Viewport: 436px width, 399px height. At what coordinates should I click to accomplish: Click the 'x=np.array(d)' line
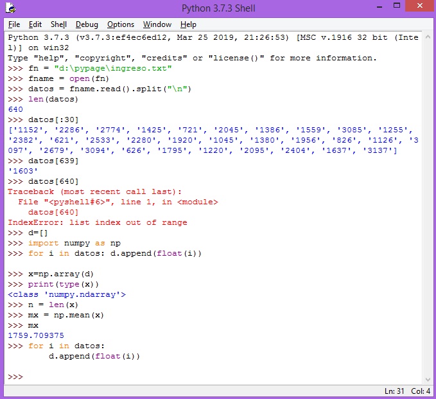click(60, 274)
